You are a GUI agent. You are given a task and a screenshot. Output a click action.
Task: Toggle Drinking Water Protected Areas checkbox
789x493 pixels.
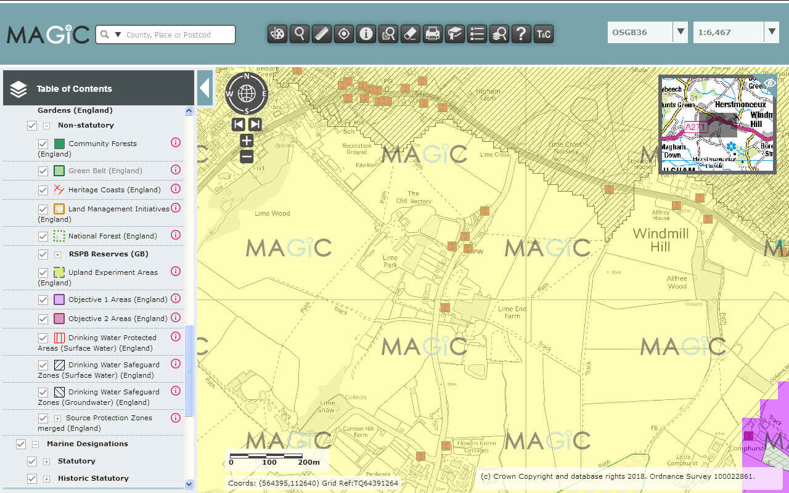pos(43,338)
